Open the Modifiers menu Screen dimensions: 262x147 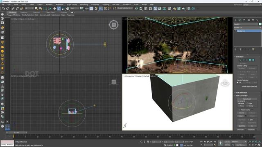pos(49,4)
